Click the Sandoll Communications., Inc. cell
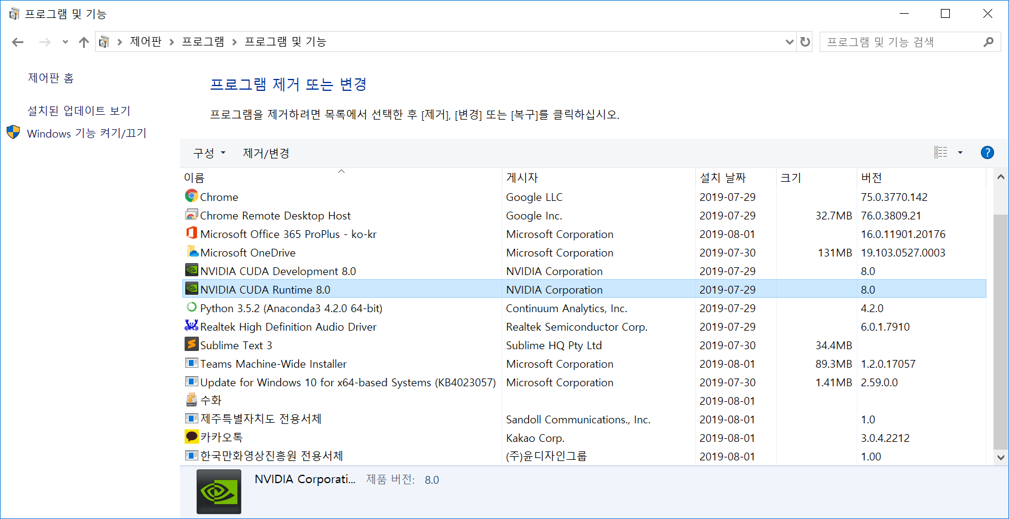Image resolution: width=1009 pixels, height=519 pixels. [x=578, y=419]
